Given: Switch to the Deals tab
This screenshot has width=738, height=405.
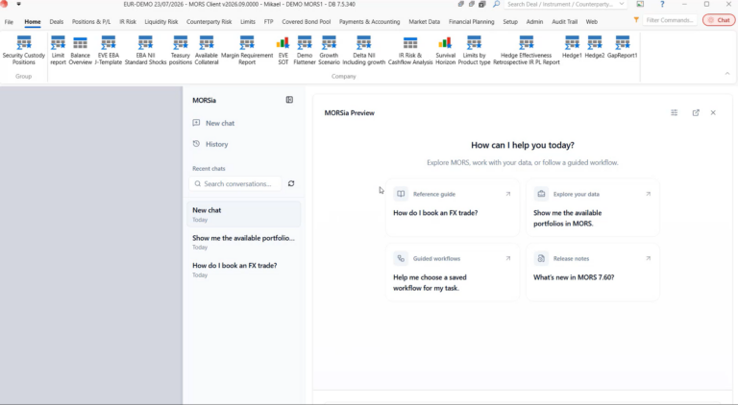Looking at the screenshot, I should pos(57,22).
